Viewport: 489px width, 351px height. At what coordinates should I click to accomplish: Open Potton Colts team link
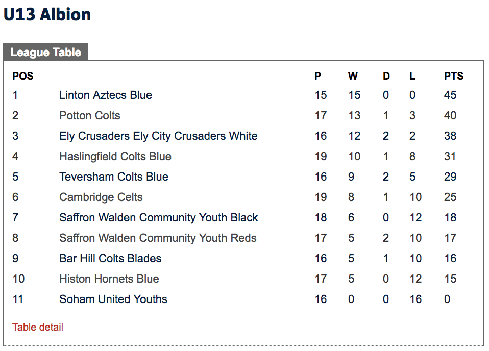coord(90,116)
